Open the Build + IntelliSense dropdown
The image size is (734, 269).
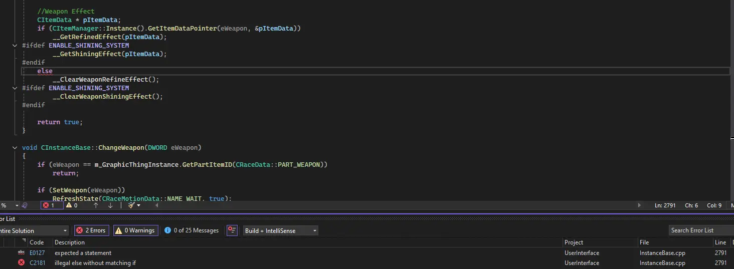click(x=280, y=230)
